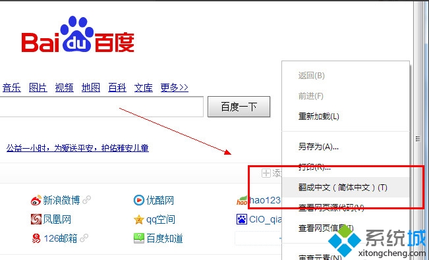The width and height of the screenshot is (429, 260).
Task: Open the 地图 link
Action: pos(91,88)
